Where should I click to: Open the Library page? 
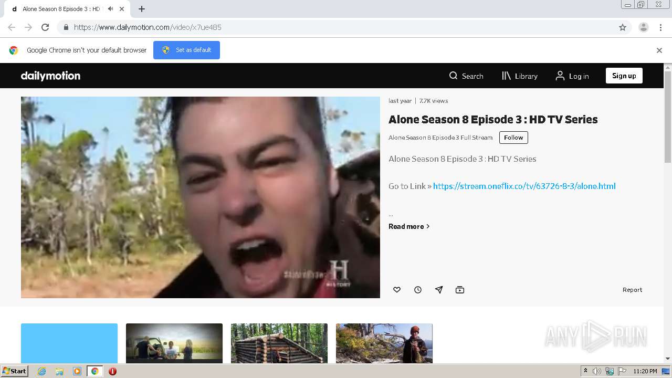pyautogui.click(x=520, y=76)
